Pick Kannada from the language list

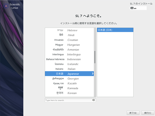point(69,88)
